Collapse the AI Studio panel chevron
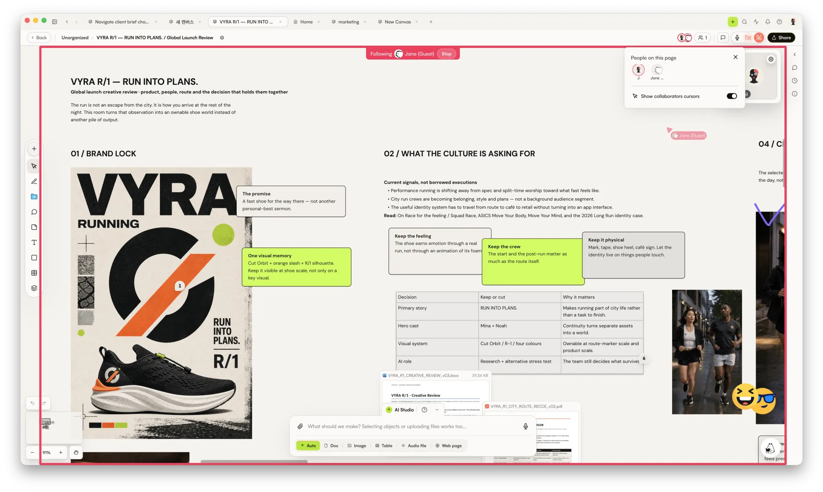 click(x=437, y=410)
